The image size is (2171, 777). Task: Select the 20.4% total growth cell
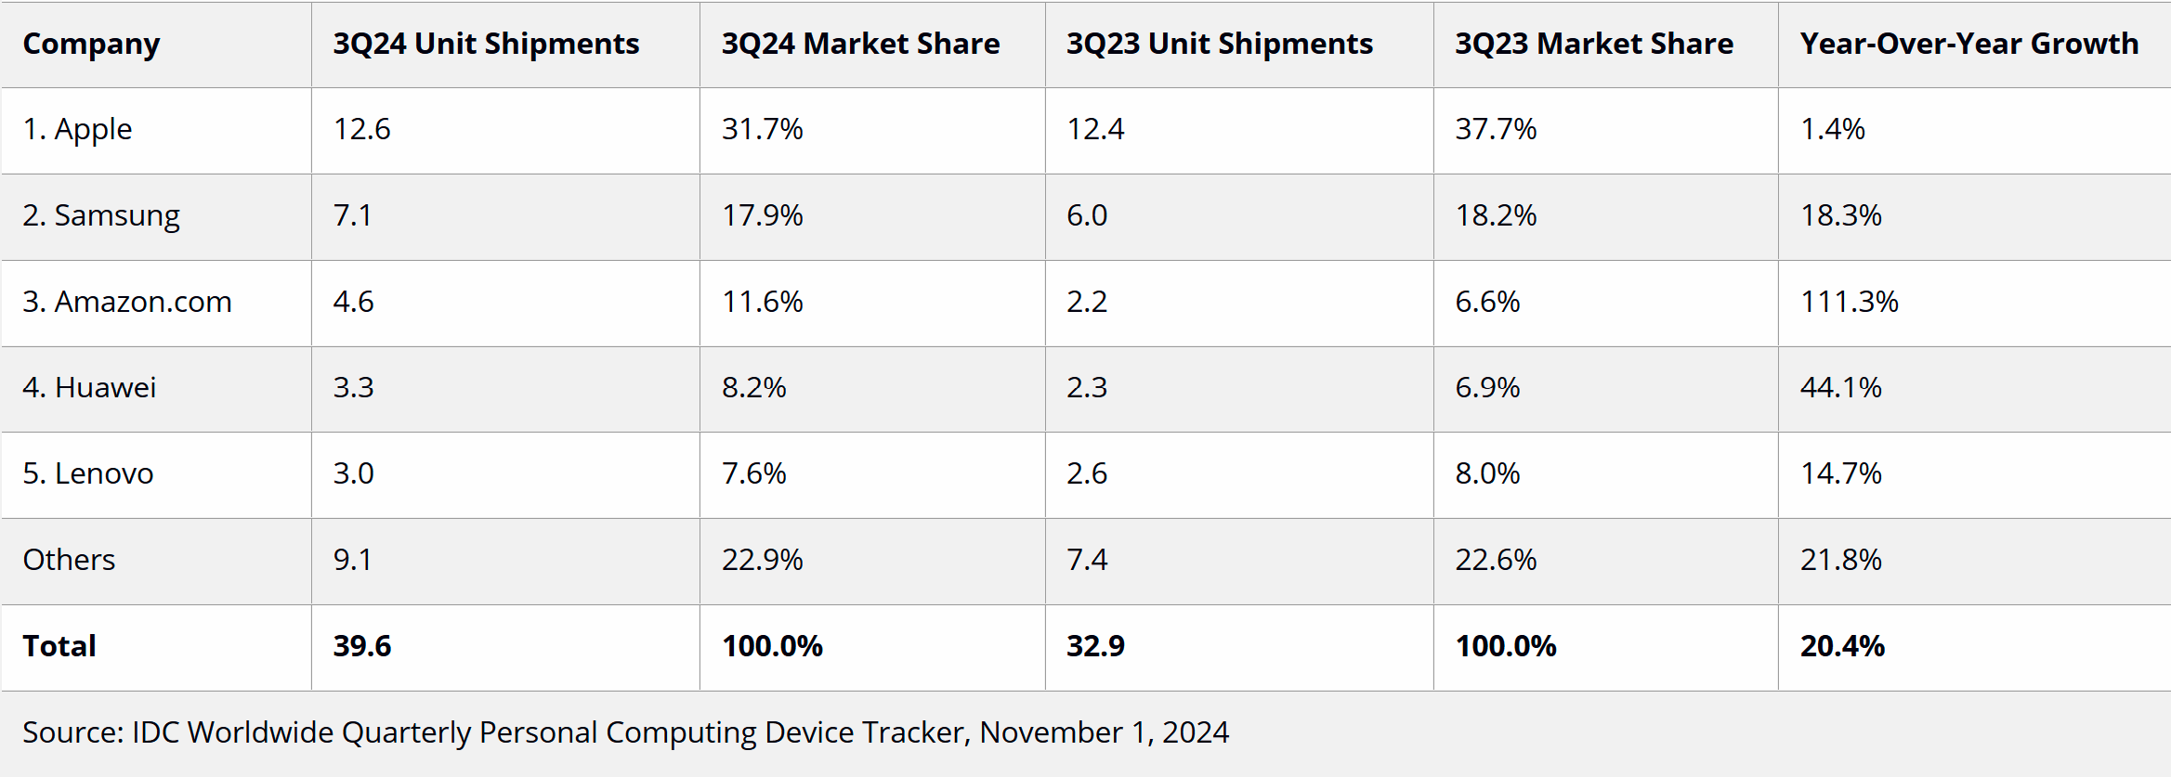point(1842,646)
